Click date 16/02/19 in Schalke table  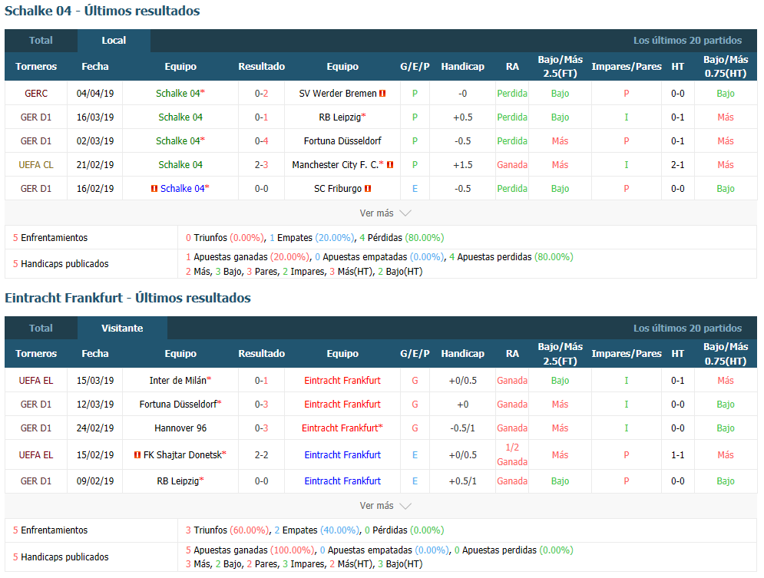point(95,189)
